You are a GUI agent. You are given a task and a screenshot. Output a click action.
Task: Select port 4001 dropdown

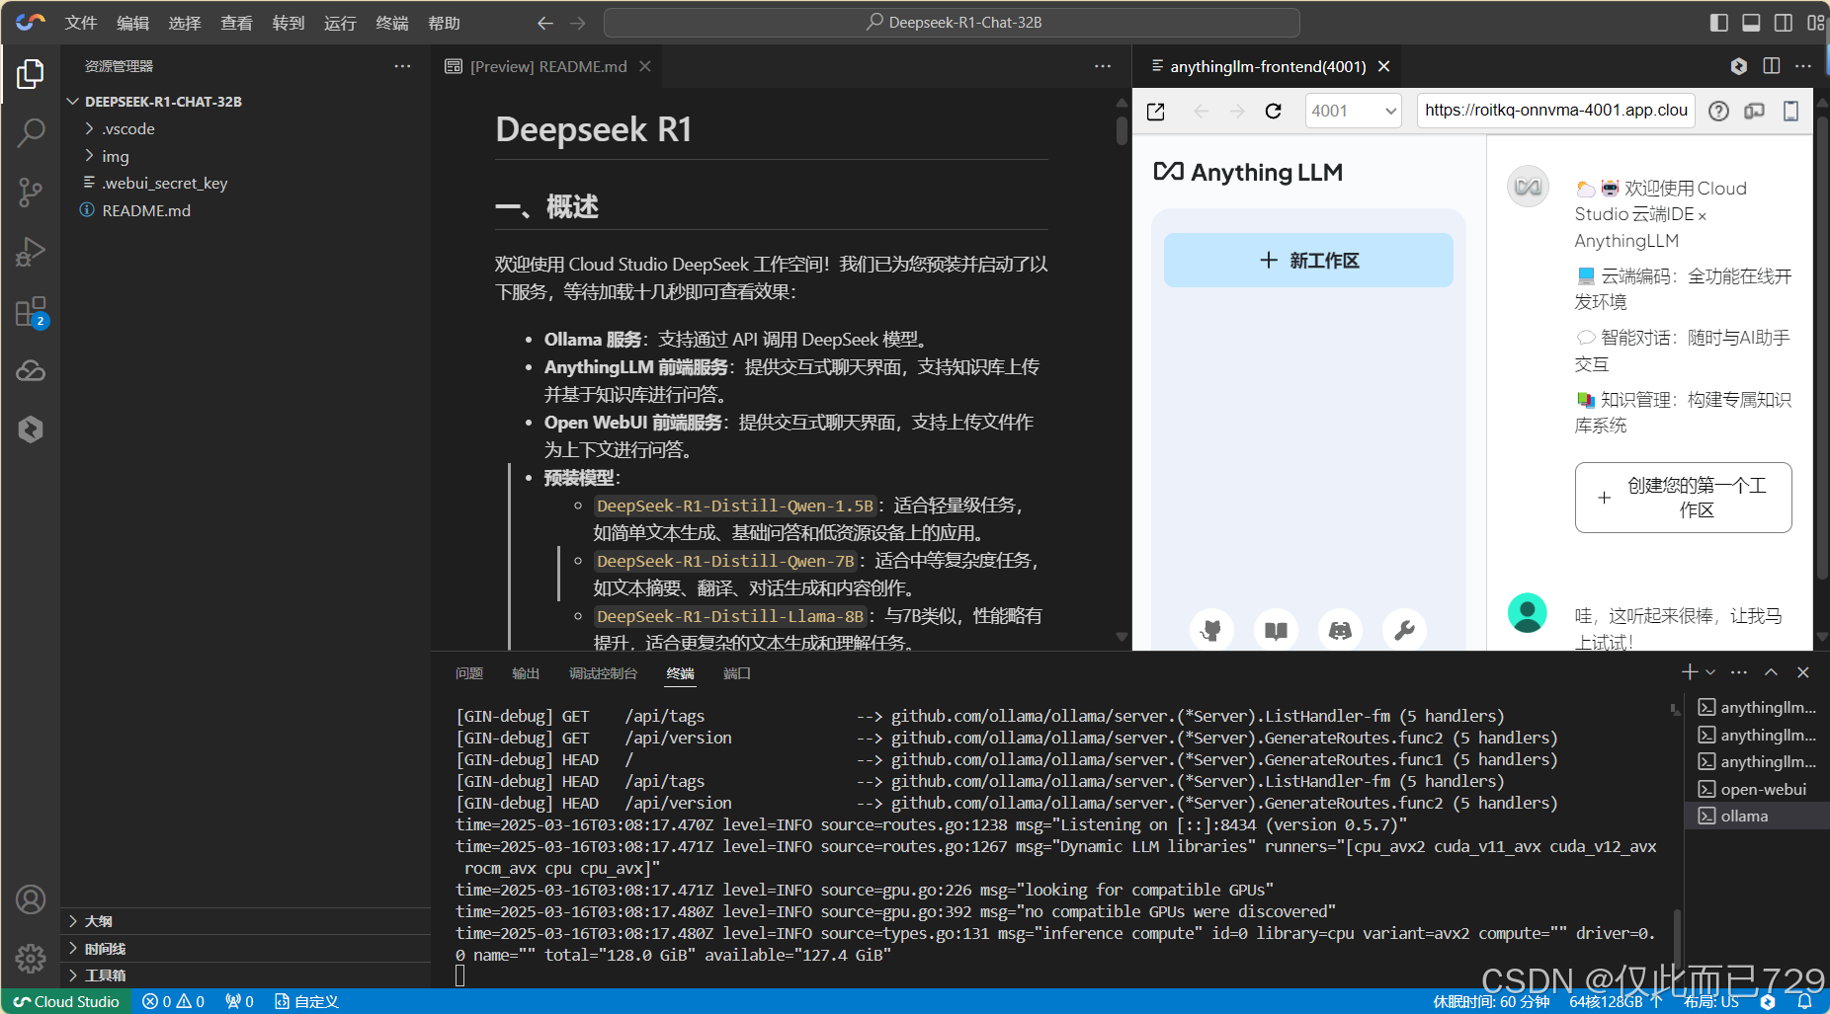[1354, 111]
